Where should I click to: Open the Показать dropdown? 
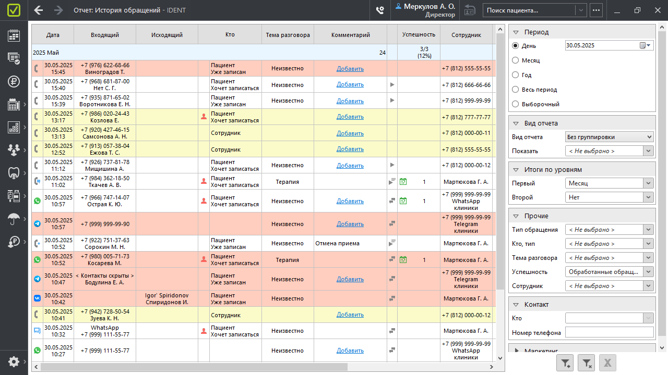(609, 151)
